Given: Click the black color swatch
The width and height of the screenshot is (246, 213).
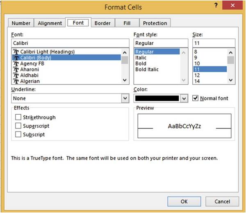Looking at the screenshot, I should pos(157,98).
